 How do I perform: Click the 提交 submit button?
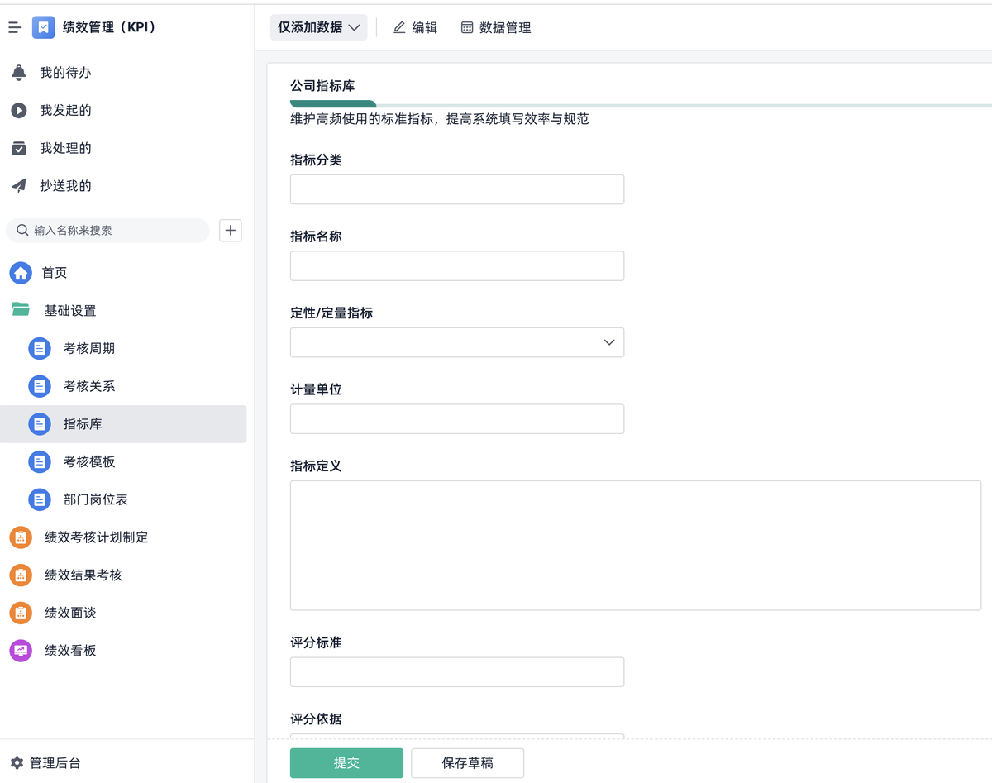[346, 762]
